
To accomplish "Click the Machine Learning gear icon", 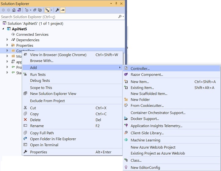I will pyautogui.click(x=126, y=140).
